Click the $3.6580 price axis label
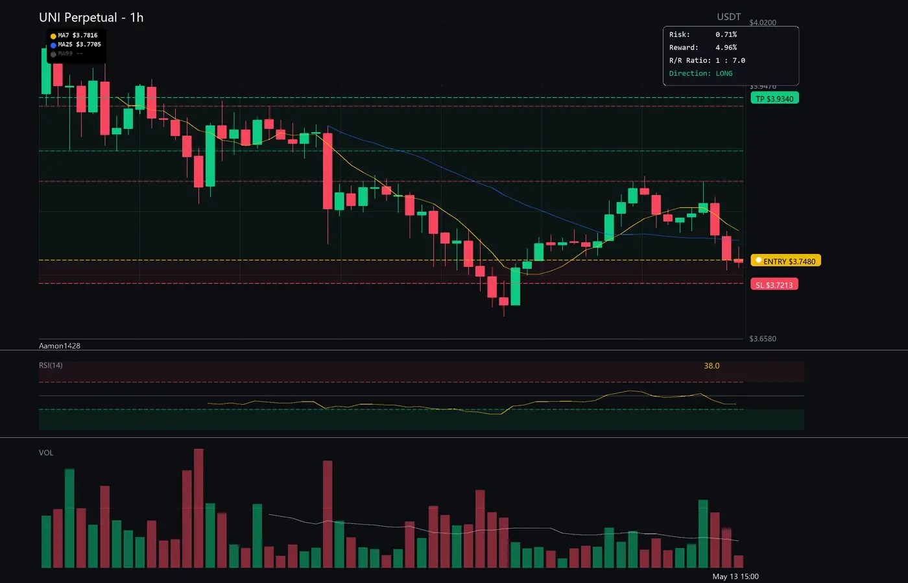Screen dimensions: 908x583 click(763, 339)
